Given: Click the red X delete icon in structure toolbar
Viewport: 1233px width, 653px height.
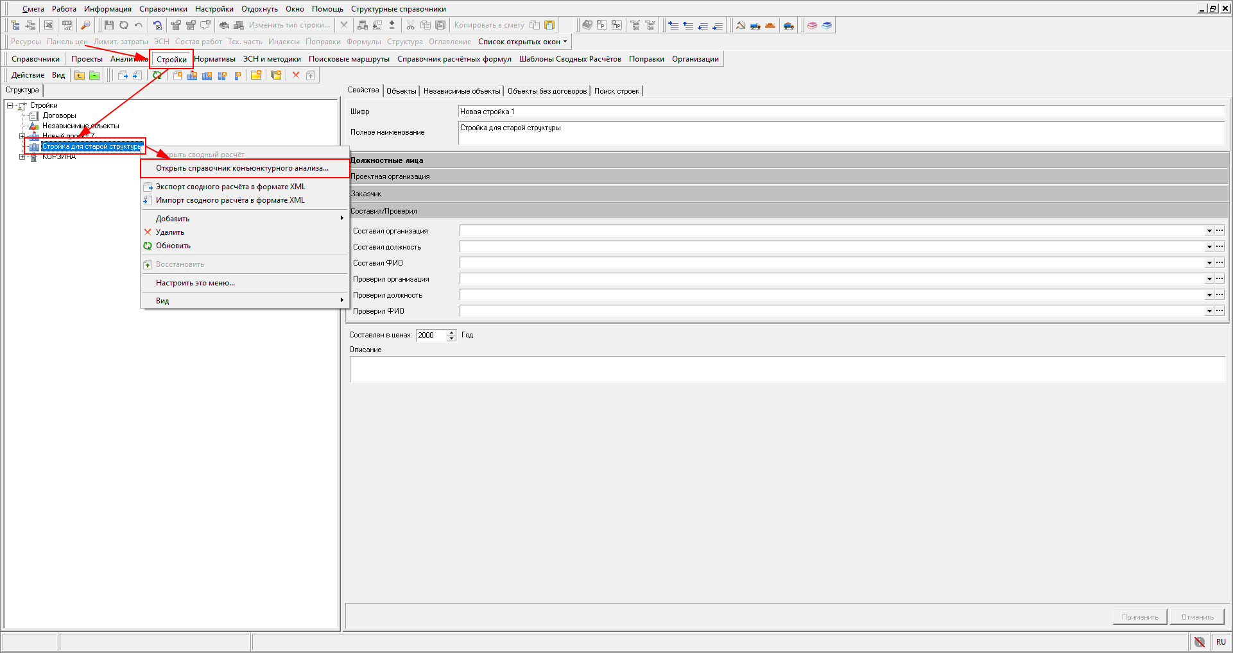Looking at the screenshot, I should pyautogui.click(x=296, y=75).
